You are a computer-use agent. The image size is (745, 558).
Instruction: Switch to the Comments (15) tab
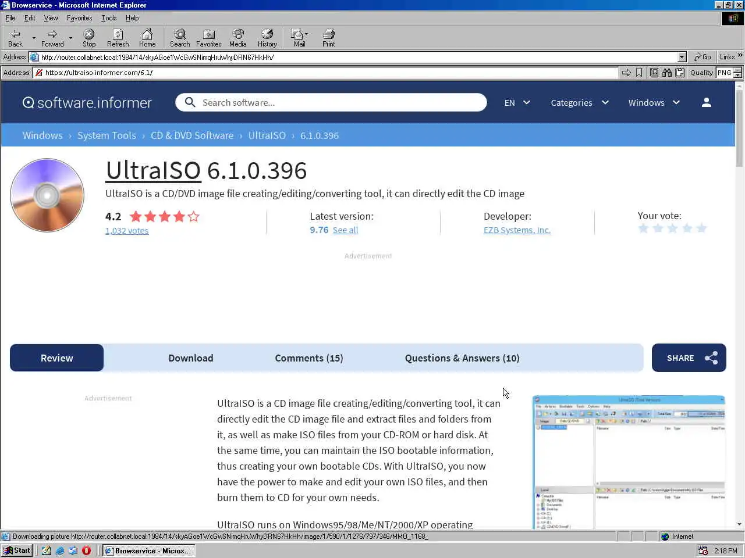(x=309, y=358)
